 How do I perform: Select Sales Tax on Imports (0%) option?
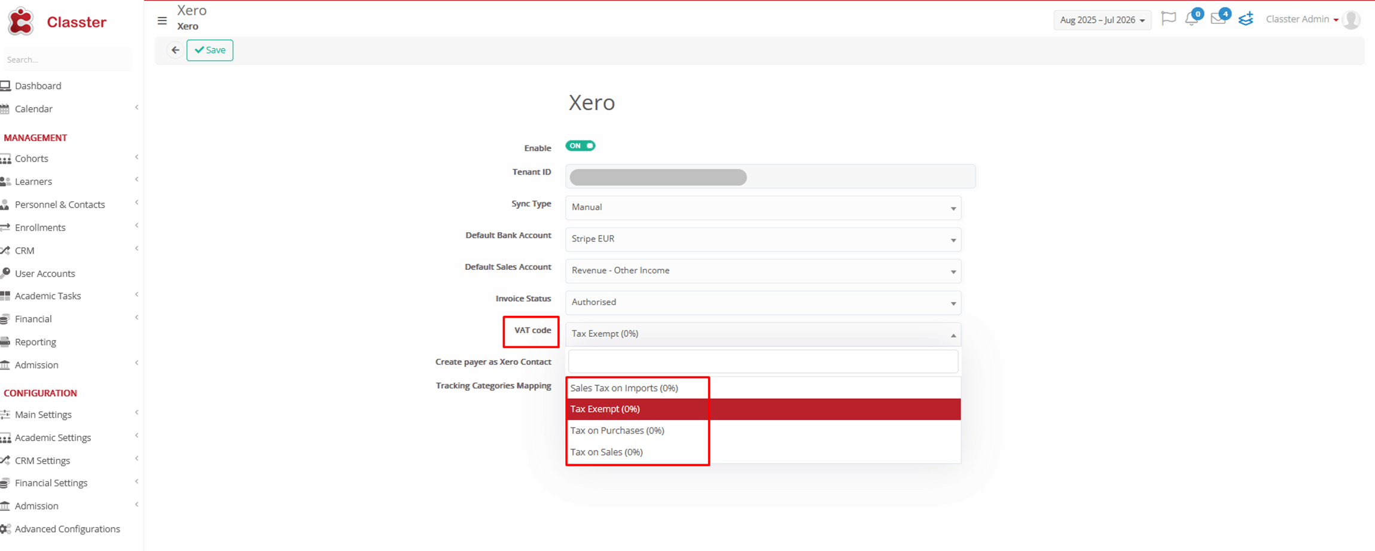click(763, 388)
